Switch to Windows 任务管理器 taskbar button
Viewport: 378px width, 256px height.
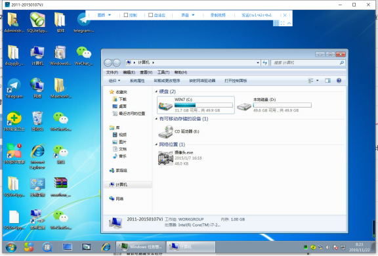141,247
